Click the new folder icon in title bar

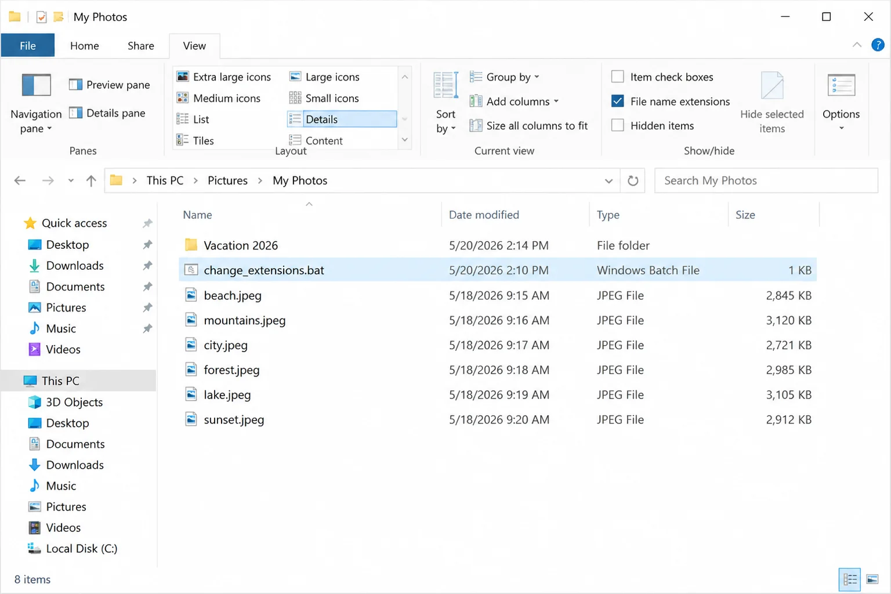tap(59, 17)
